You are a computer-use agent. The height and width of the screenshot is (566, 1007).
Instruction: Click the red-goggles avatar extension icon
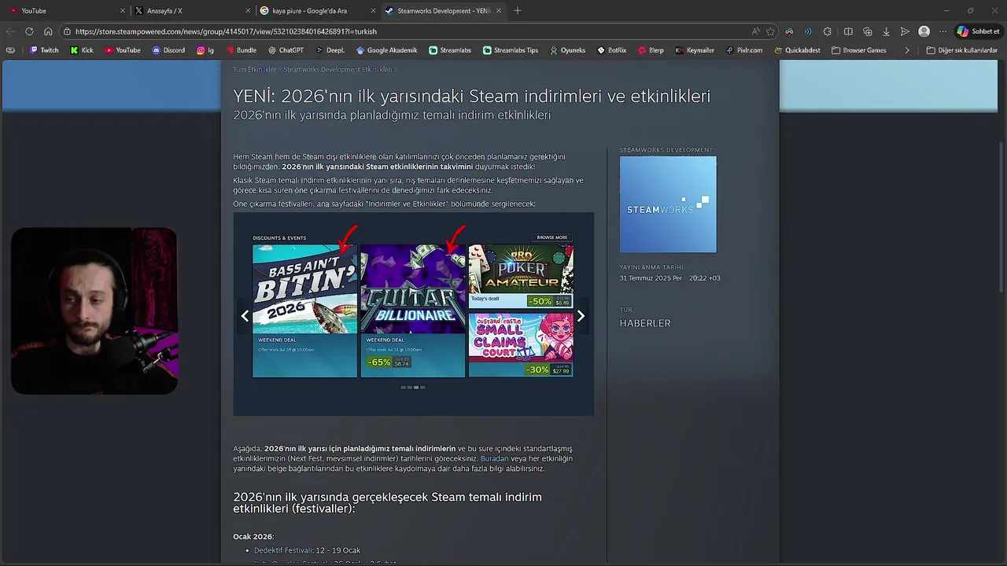(x=789, y=31)
